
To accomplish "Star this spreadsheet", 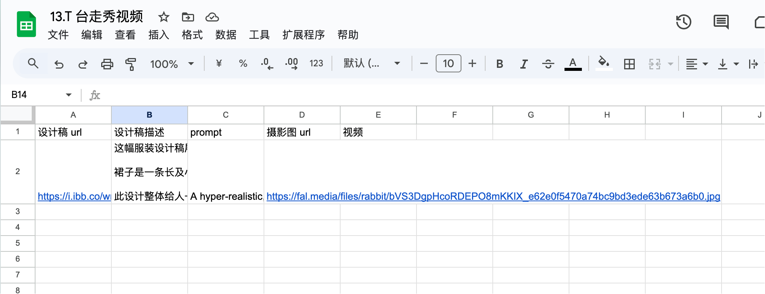I will pyautogui.click(x=163, y=17).
